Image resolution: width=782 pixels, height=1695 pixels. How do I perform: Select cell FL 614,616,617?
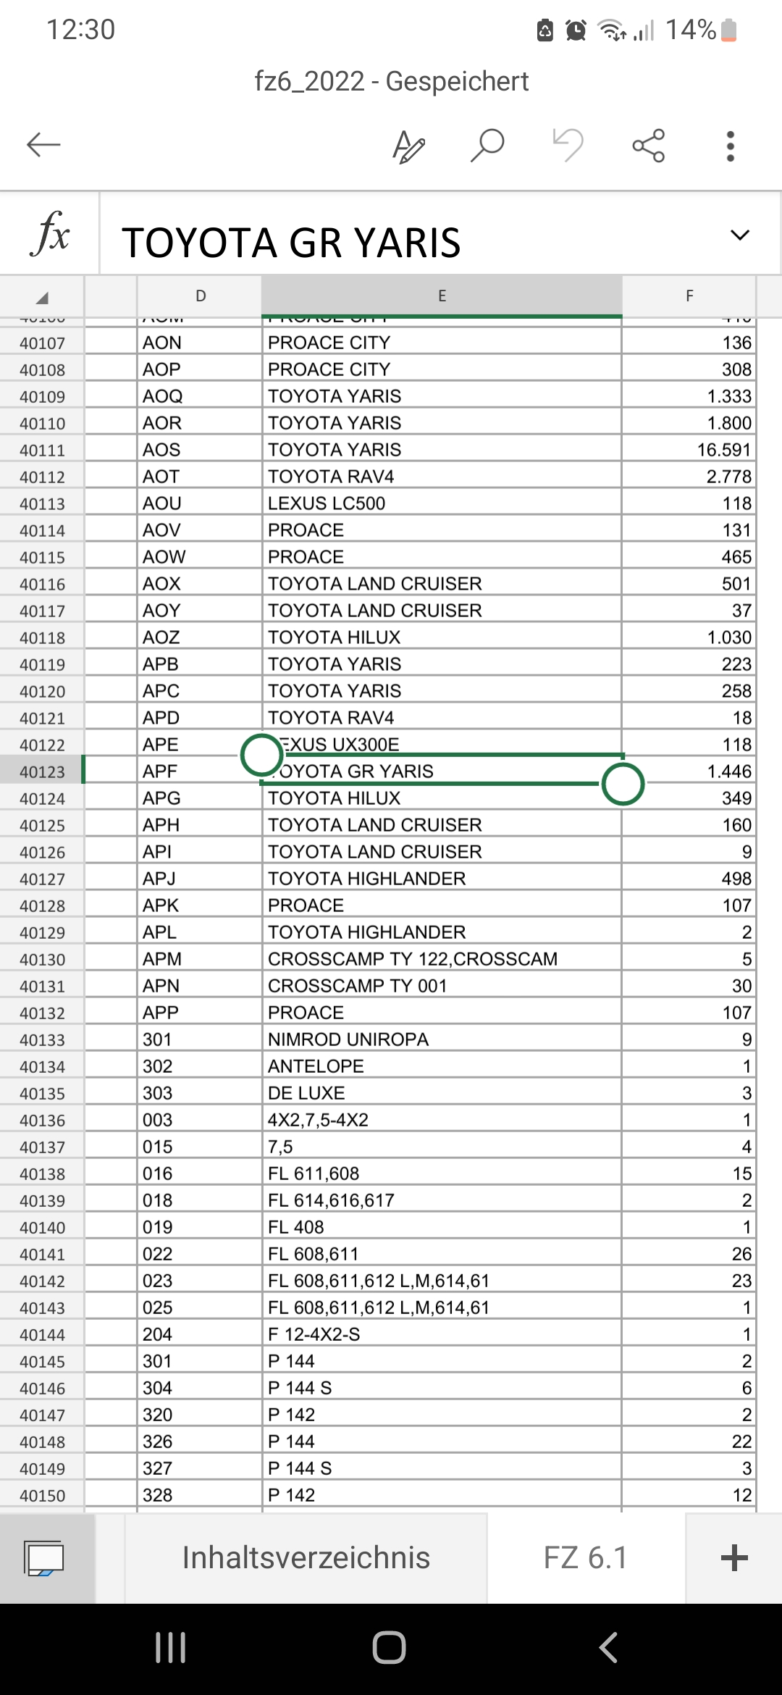tap(442, 1200)
